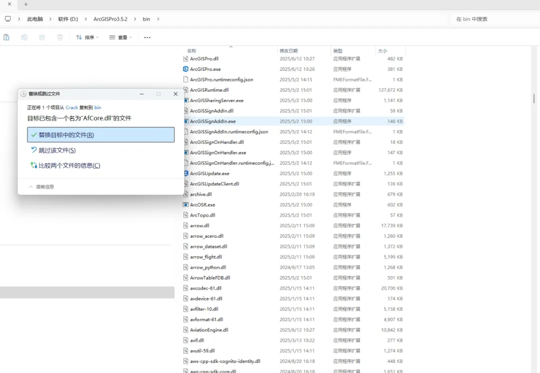Image resolution: width=540 pixels, height=373 pixels.
Task: Close the current Explorer tab
Action: [x=9, y=4]
